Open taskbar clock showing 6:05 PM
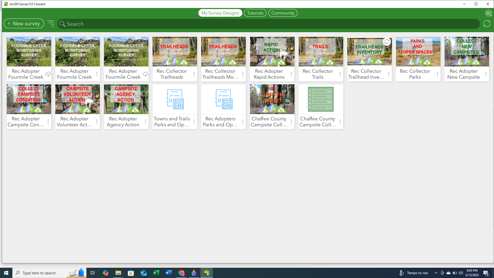This screenshot has width=494, height=278. click(x=472, y=273)
